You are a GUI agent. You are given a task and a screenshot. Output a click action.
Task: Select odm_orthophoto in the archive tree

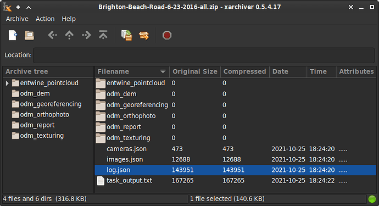[44, 115]
